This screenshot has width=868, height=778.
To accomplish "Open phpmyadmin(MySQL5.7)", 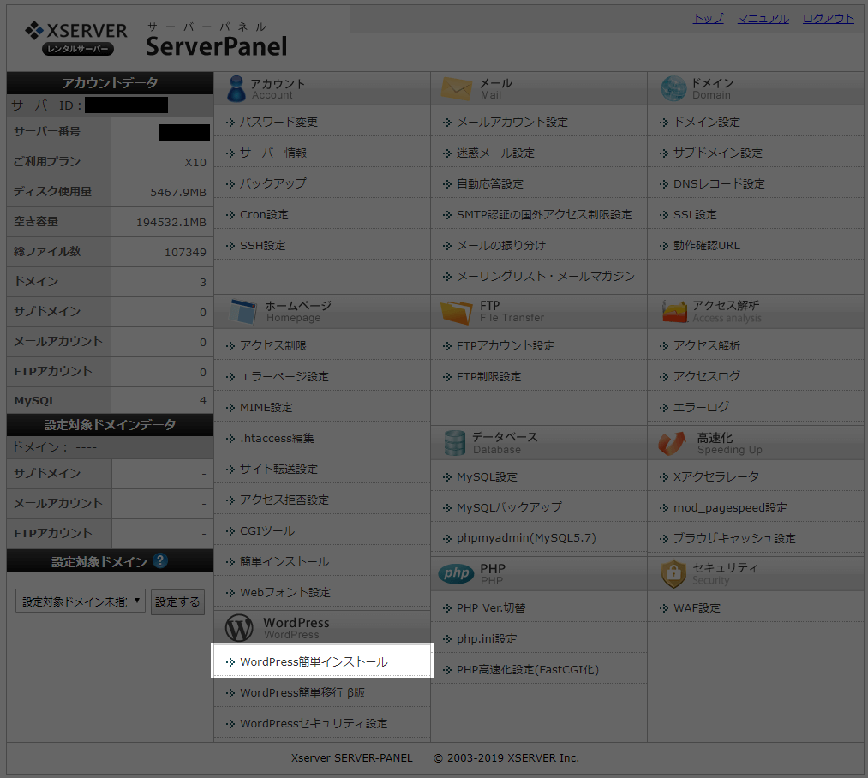I will 526,538.
